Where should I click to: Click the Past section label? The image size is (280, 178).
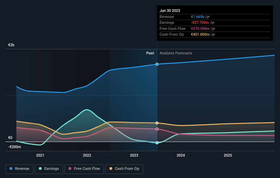point(150,53)
